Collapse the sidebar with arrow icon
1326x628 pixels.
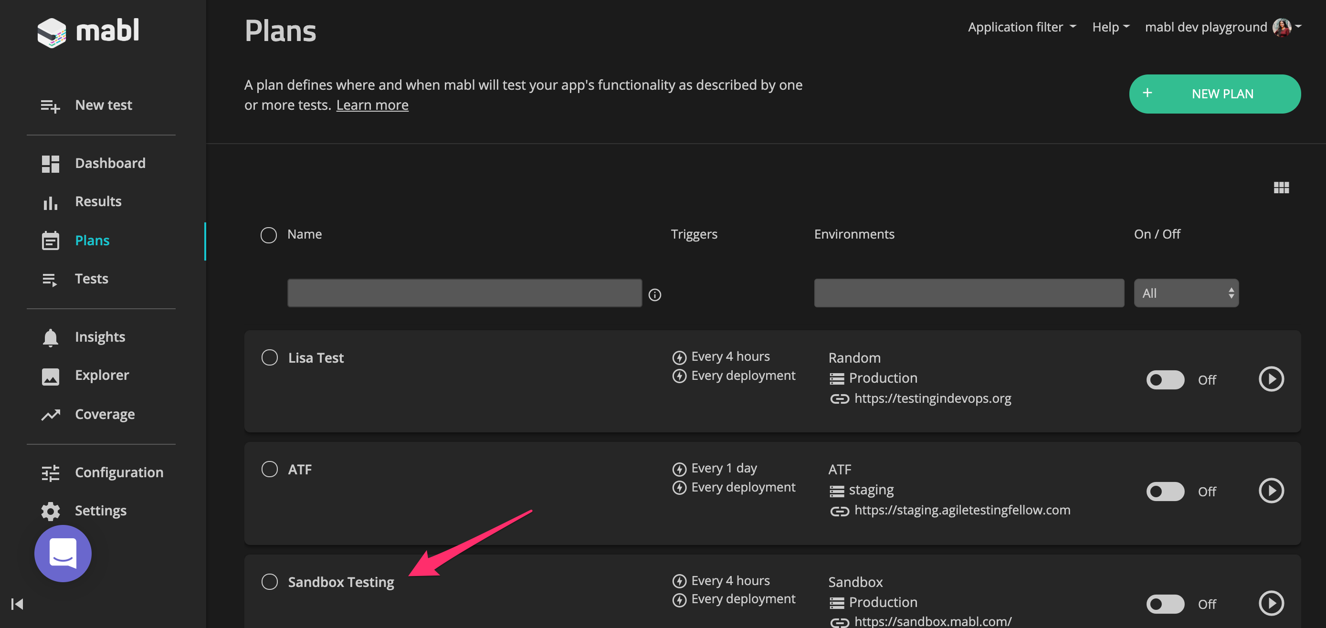(17, 604)
